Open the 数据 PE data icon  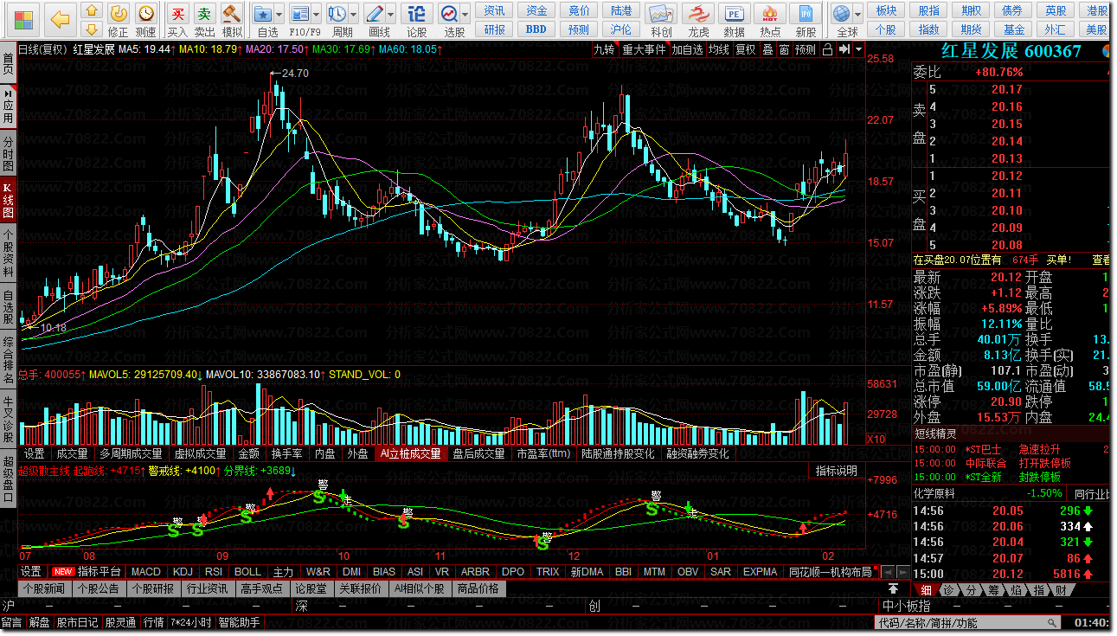(734, 13)
